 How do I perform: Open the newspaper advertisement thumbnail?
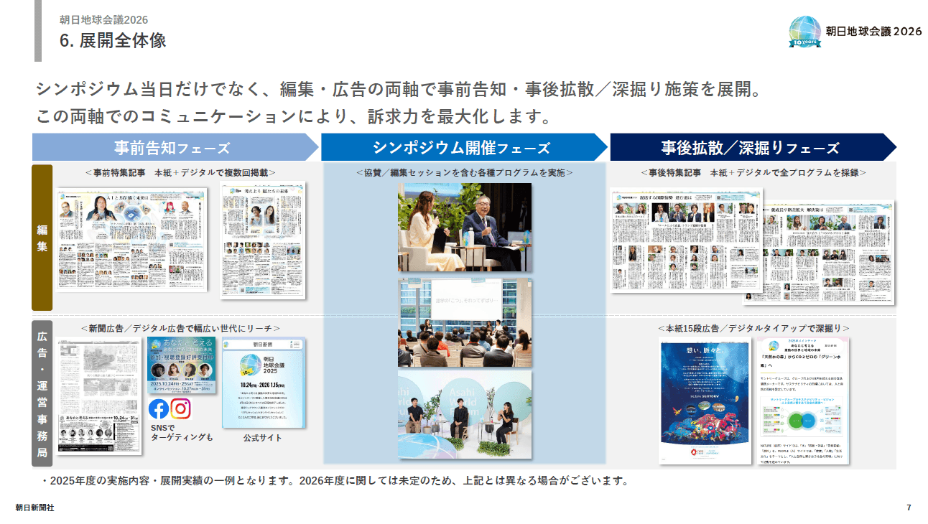[99, 396]
